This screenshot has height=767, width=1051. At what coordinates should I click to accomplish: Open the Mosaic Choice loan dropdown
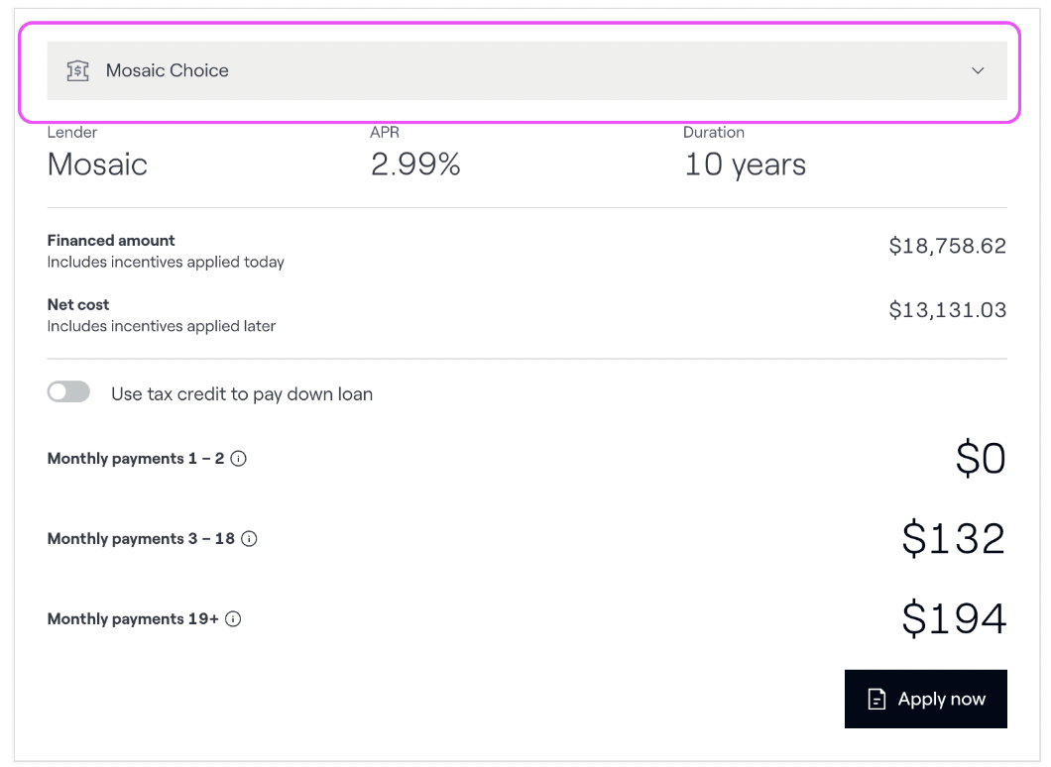point(526,70)
